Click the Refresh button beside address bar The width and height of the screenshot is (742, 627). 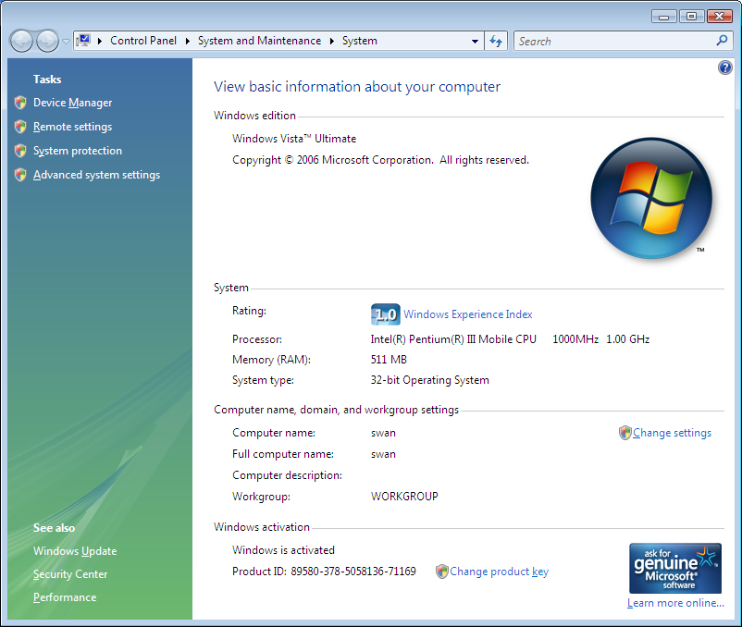pos(496,41)
